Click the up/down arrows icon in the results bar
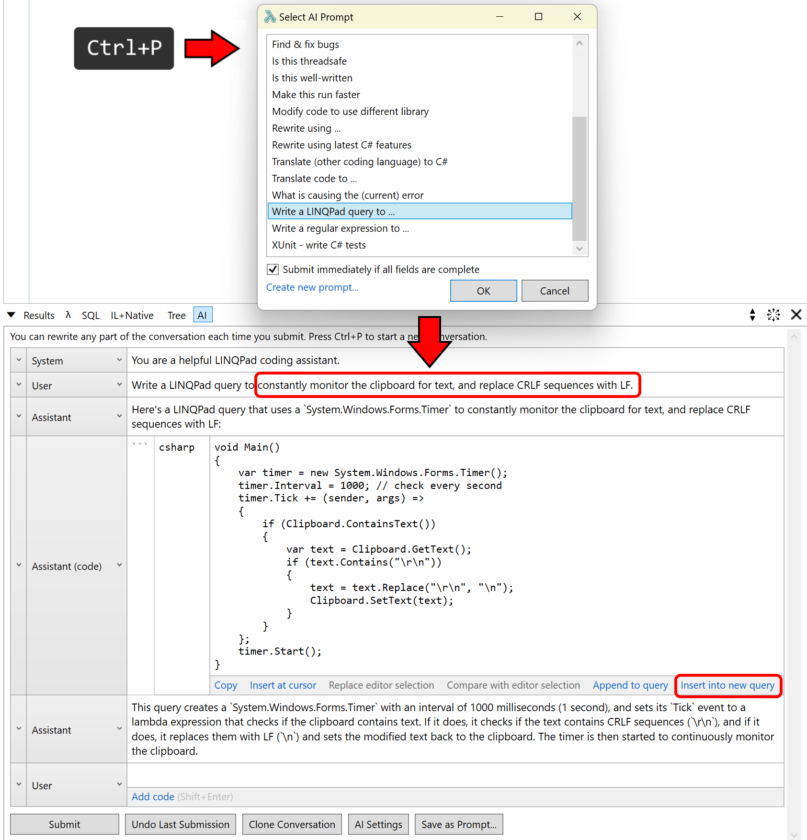The height and width of the screenshot is (840, 807). pos(752,315)
